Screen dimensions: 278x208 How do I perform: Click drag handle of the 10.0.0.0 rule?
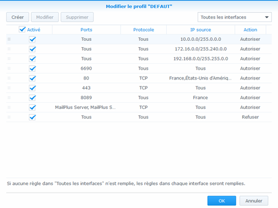(9, 39)
